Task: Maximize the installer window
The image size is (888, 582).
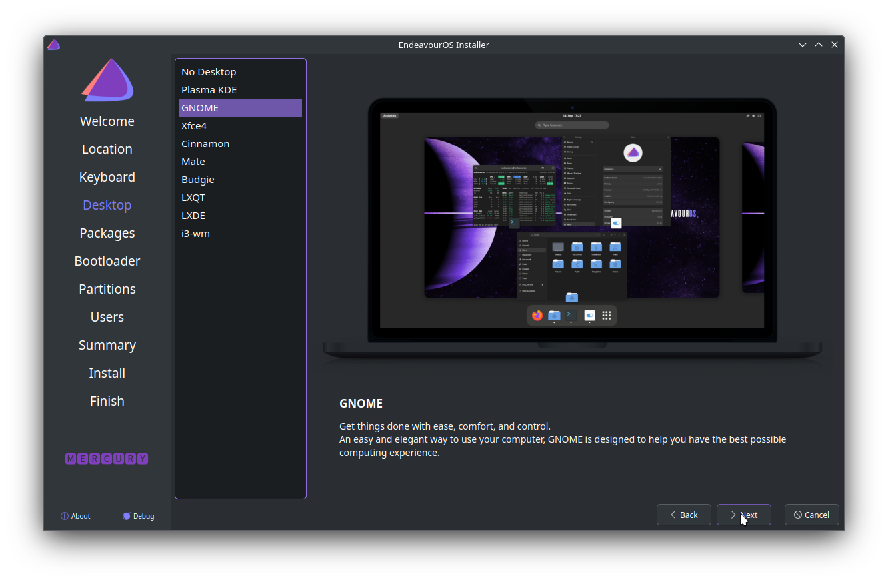Action: 819,45
